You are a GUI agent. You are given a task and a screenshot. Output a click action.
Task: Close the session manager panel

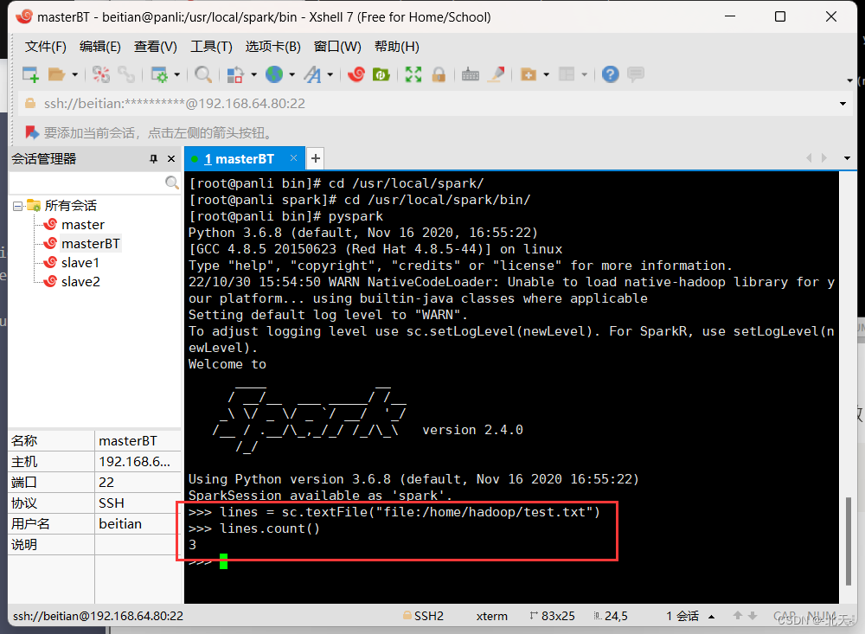[x=171, y=159]
